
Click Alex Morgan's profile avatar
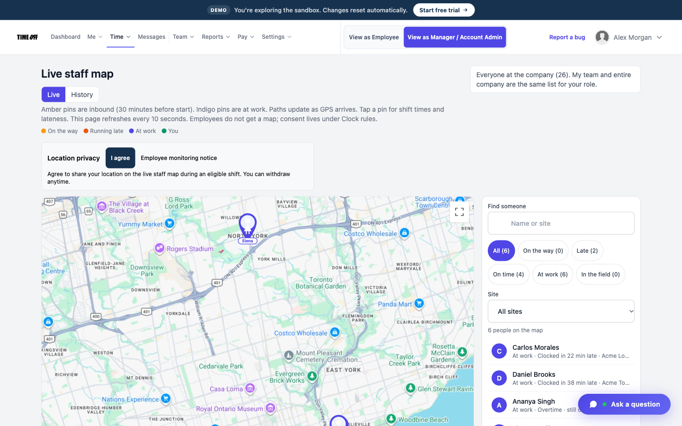click(602, 37)
